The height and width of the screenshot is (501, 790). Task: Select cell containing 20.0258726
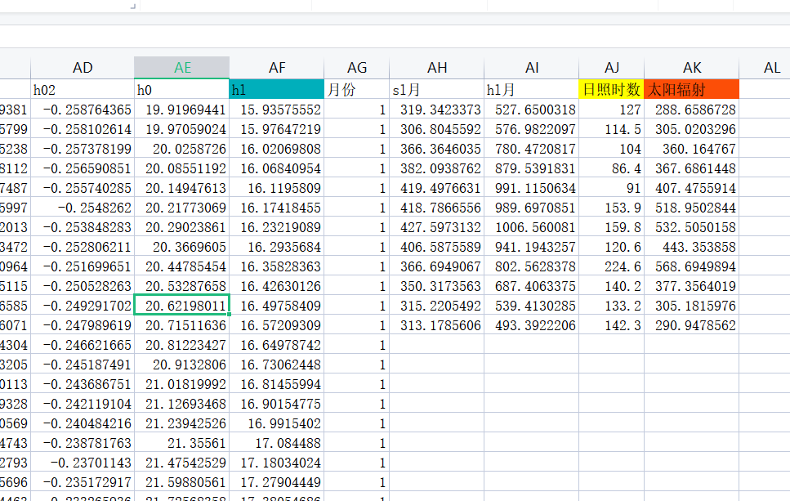pos(182,149)
